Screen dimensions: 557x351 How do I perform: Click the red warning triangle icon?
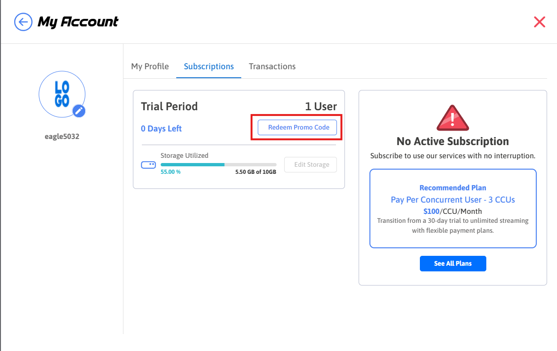pyautogui.click(x=452, y=118)
